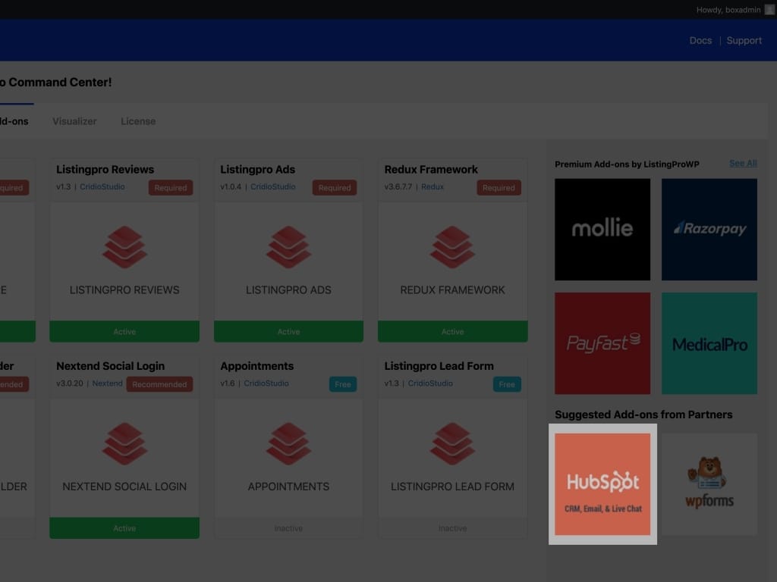Open CridioStudio author link on Listingpro Reviews
777x582 pixels.
pos(102,186)
